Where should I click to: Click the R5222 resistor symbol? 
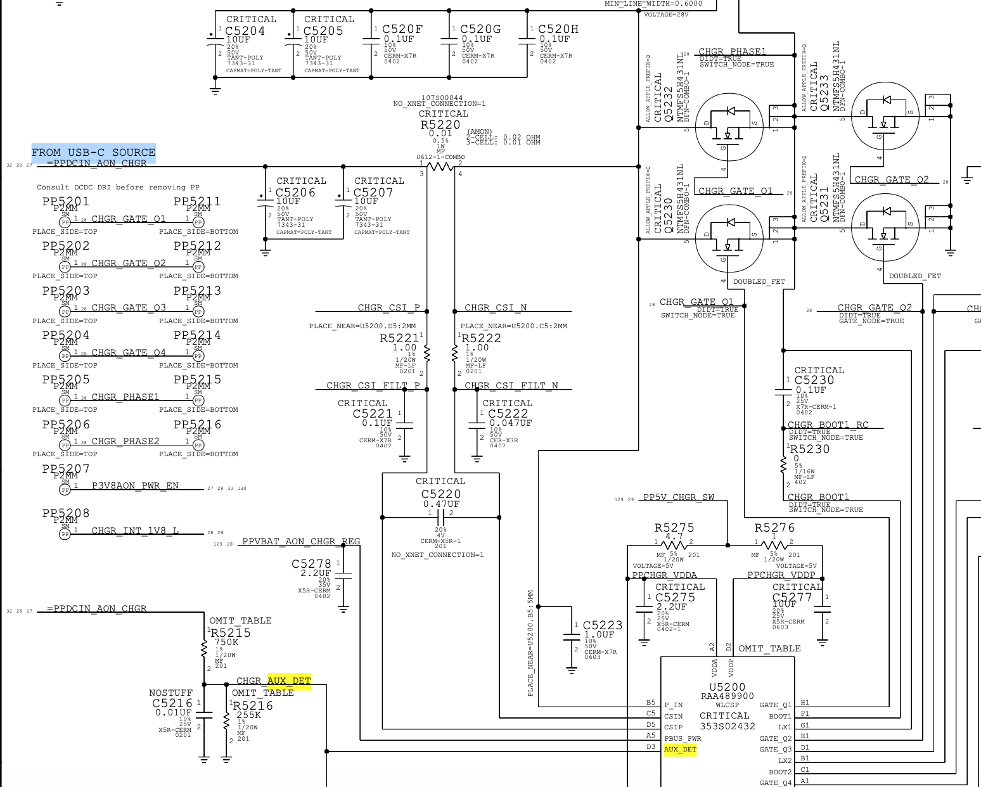tap(454, 354)
